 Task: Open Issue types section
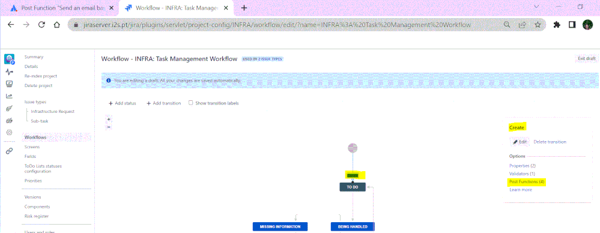[x=35, y=101]
